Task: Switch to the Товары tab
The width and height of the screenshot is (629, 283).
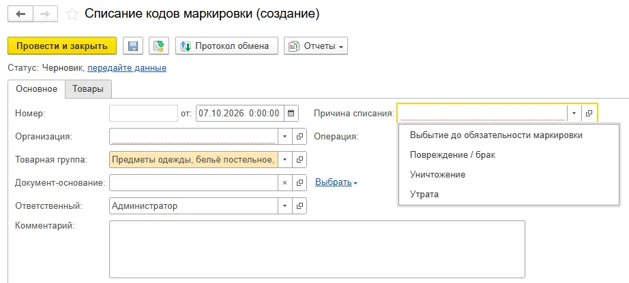Action: [88, 89]
